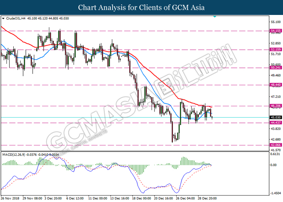Click the black triangle beside CrudeOIL,H4
The width and height of the screenshot is (283, 202).
coord(3,19)
